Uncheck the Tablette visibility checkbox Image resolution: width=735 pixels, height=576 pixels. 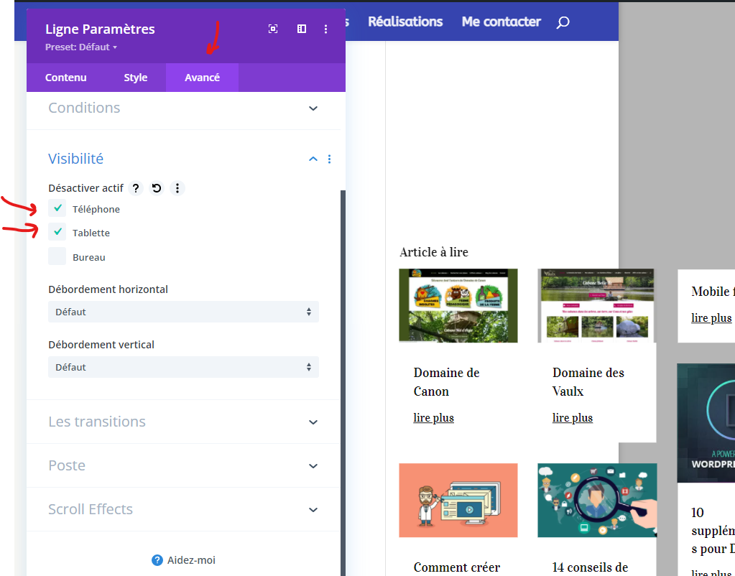point(57,232)
